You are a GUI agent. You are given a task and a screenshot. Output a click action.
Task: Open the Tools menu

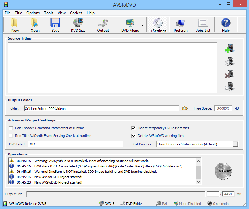(x=49, y=13)
